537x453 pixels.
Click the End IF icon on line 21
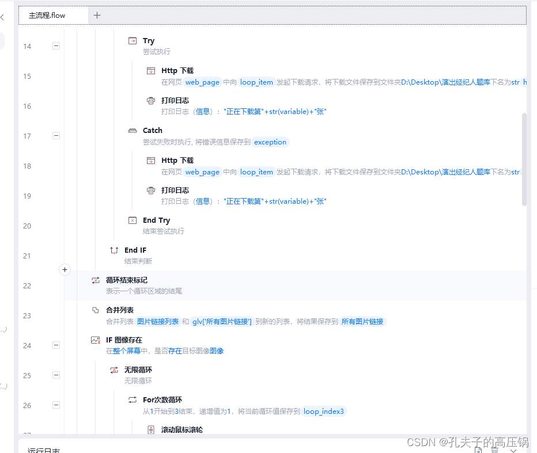point(115,250)
